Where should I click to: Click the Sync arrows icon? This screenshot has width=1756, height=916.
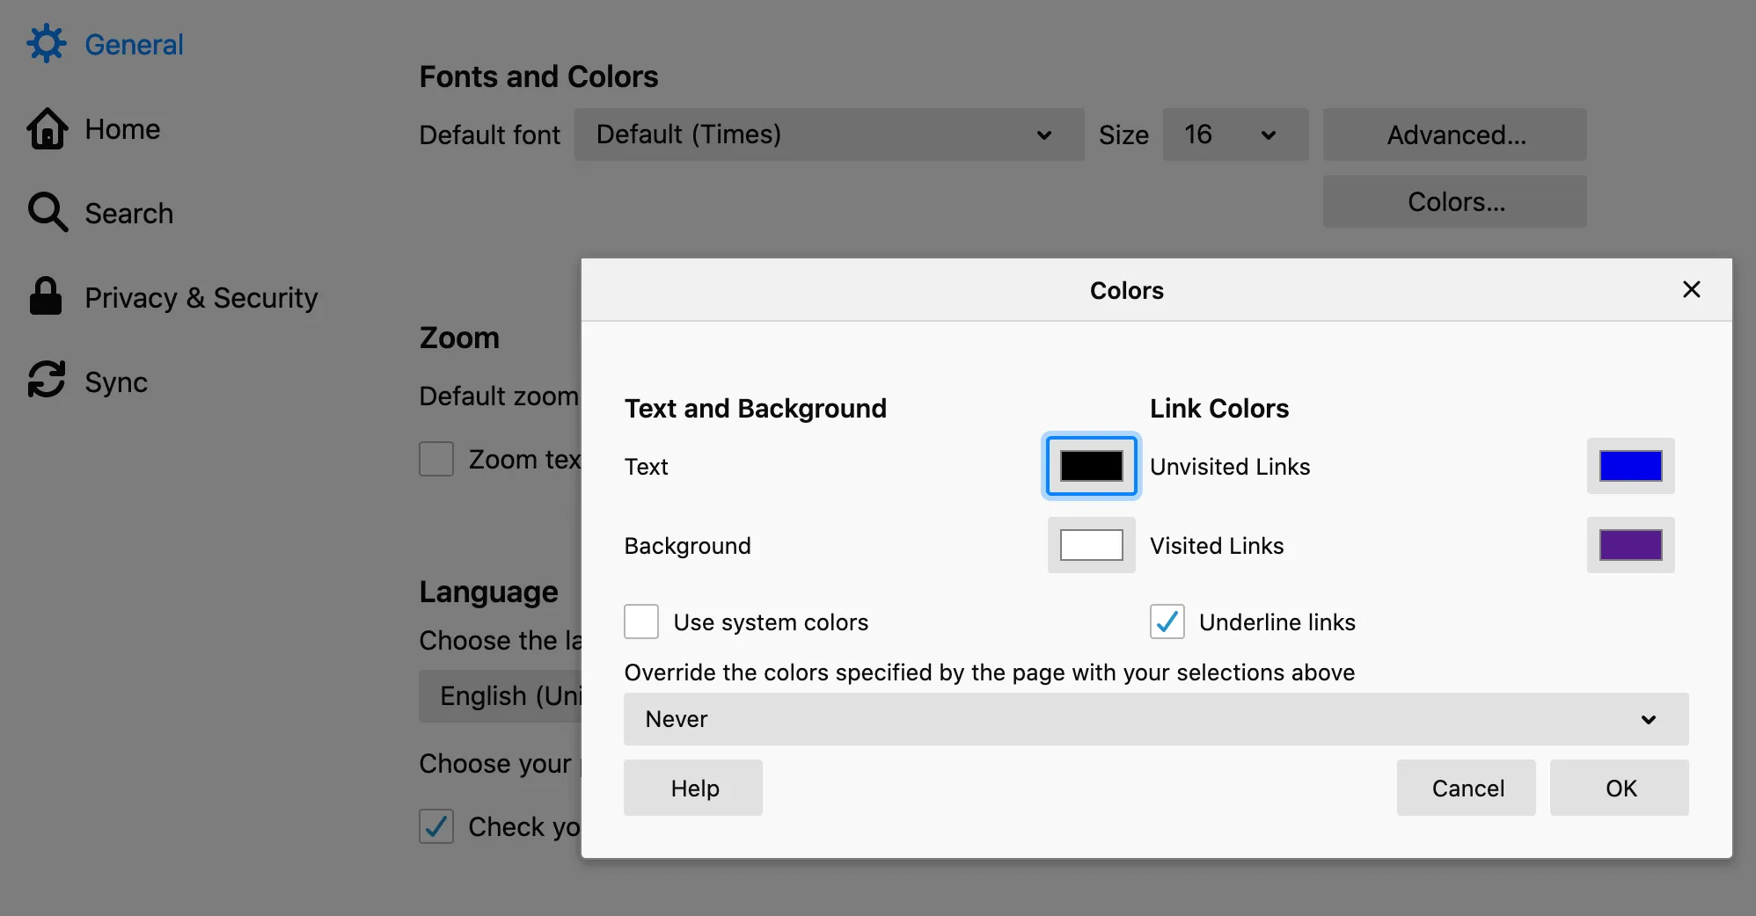tap(47, 381)
